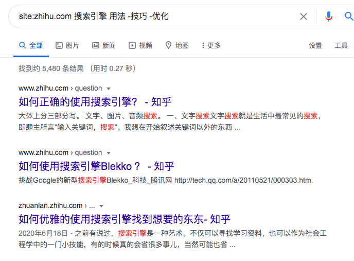Click the three-dot icon beside 更多

coord(203,45)
